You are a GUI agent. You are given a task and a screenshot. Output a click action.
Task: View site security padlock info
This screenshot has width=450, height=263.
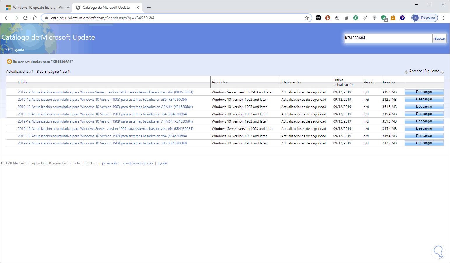click(46, 18)
